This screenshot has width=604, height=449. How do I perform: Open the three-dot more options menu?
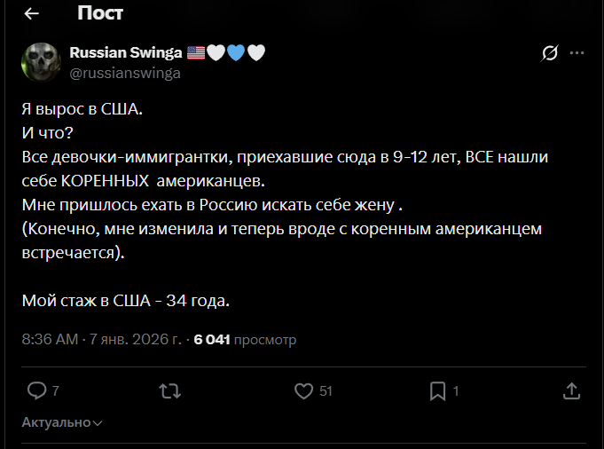point(577,53)
